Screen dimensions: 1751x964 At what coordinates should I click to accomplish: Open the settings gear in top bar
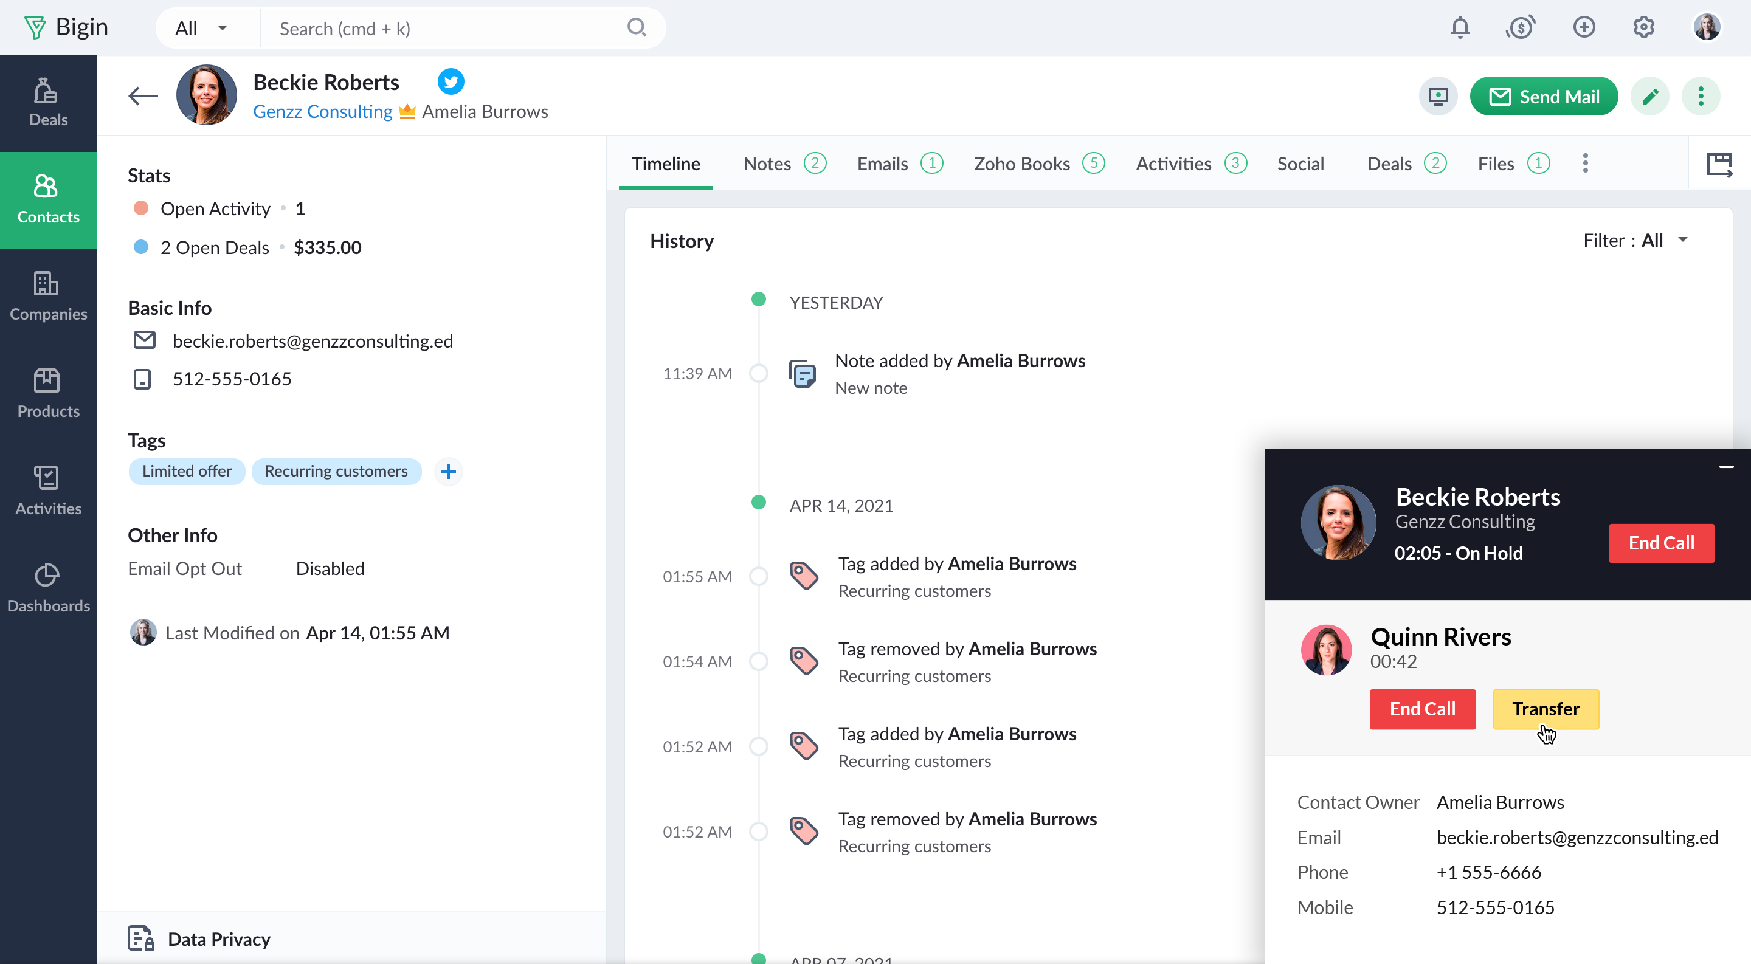click(1643, 28)
